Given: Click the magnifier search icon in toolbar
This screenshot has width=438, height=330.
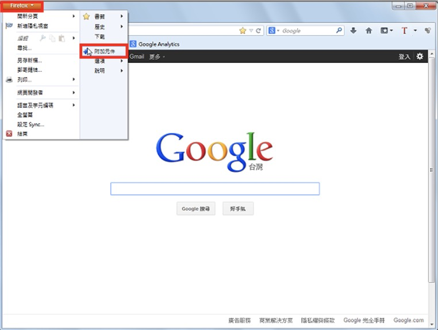Looking at the screenshot, I should [339, 30].
